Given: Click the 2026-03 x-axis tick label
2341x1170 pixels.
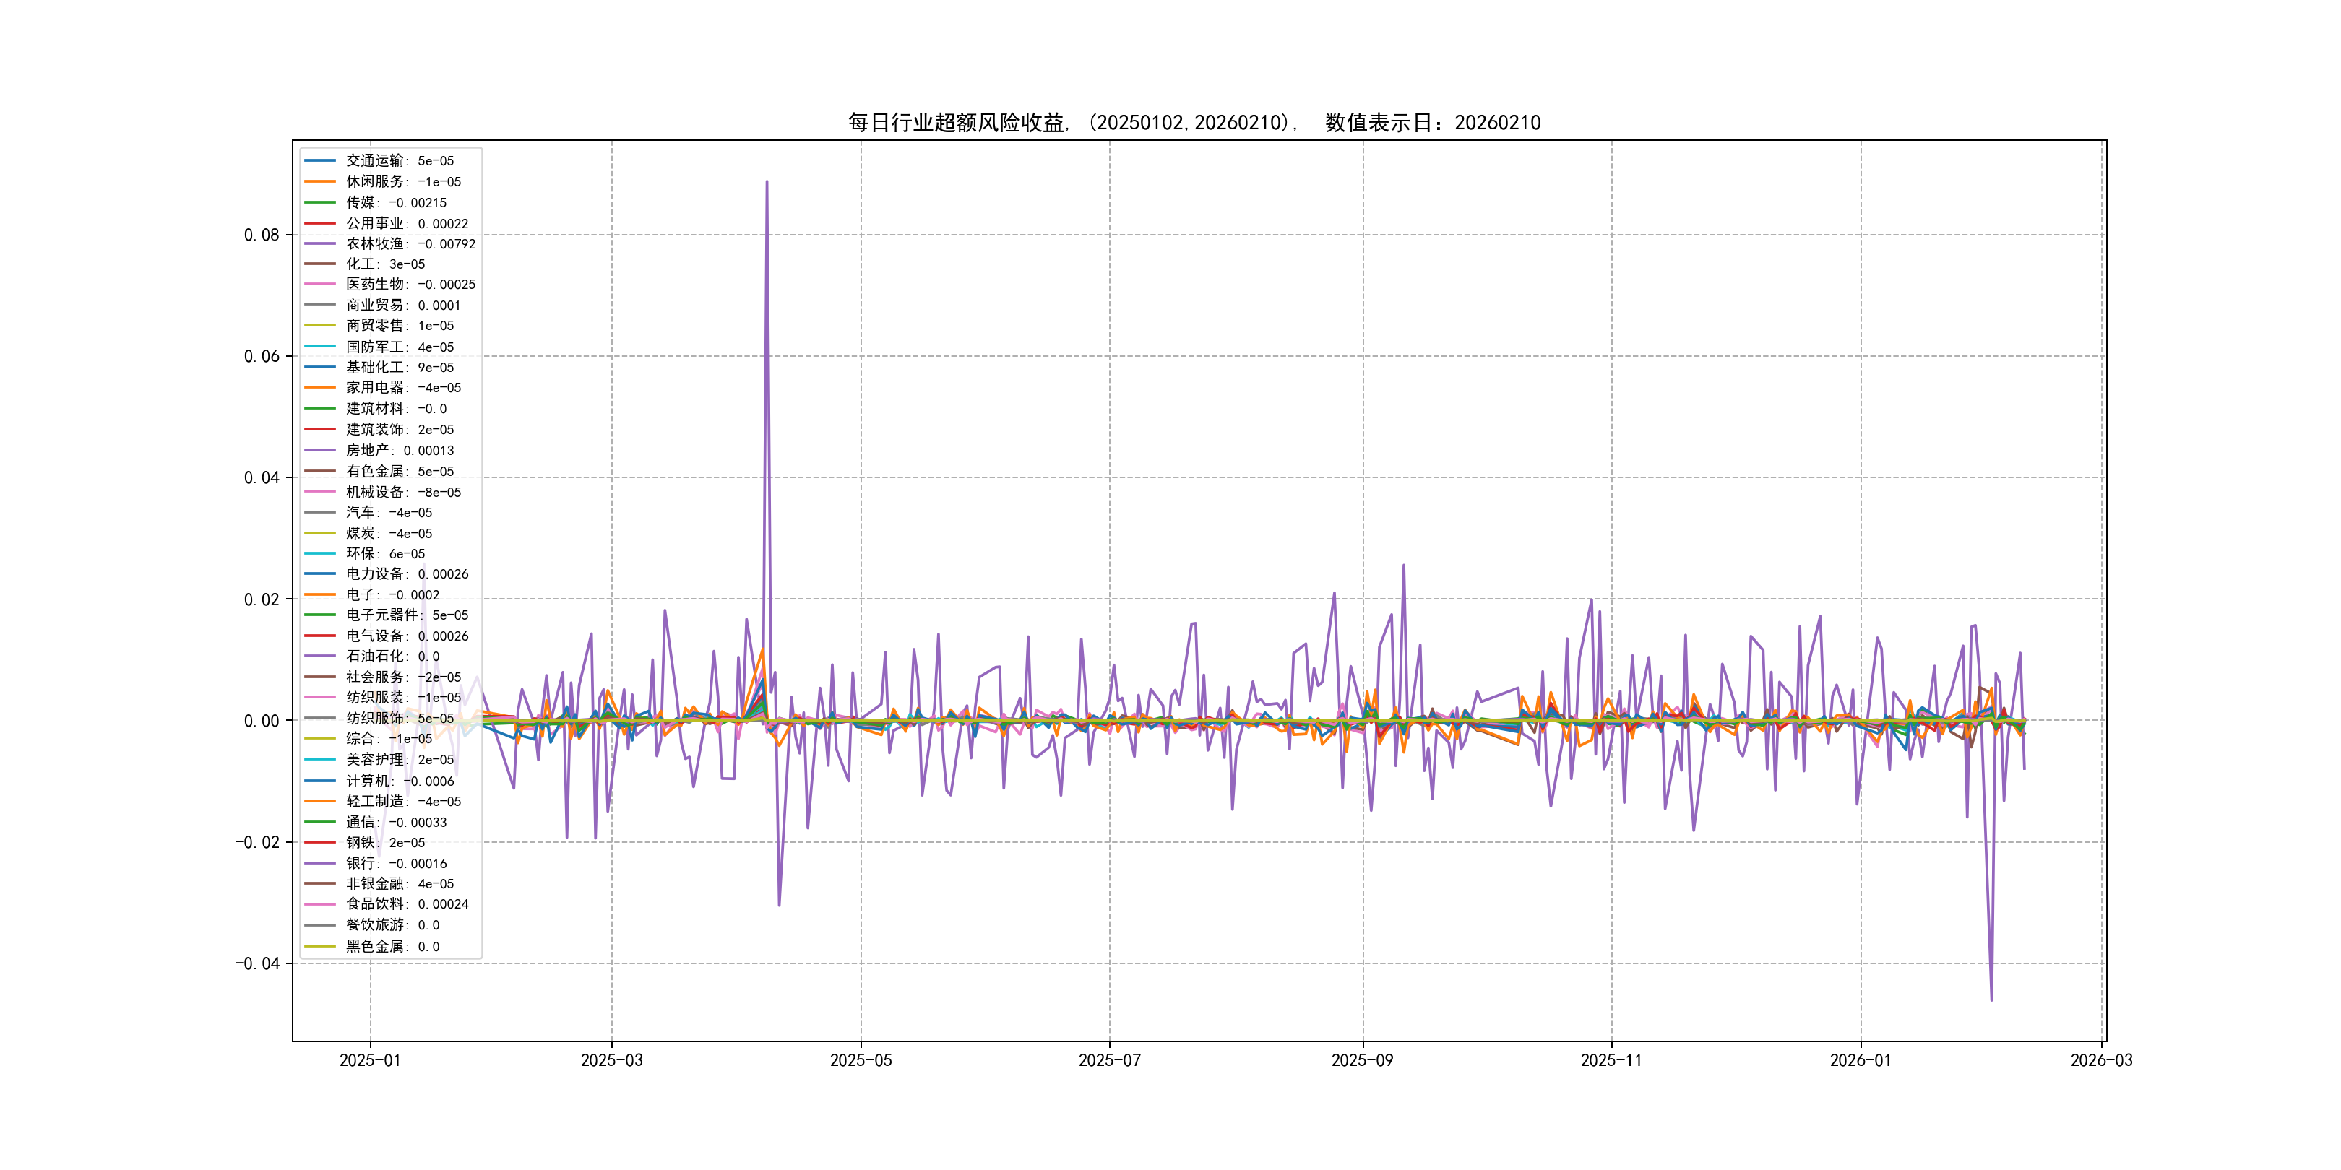Looking at the screenshot, I should tap(2100, 1060).
